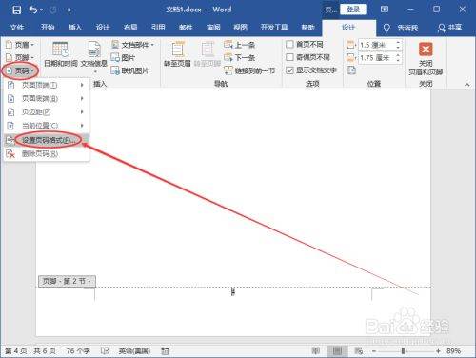Viewport: 476px width, 358px height.
Task: Undo the last action
Action: [33, 10]
